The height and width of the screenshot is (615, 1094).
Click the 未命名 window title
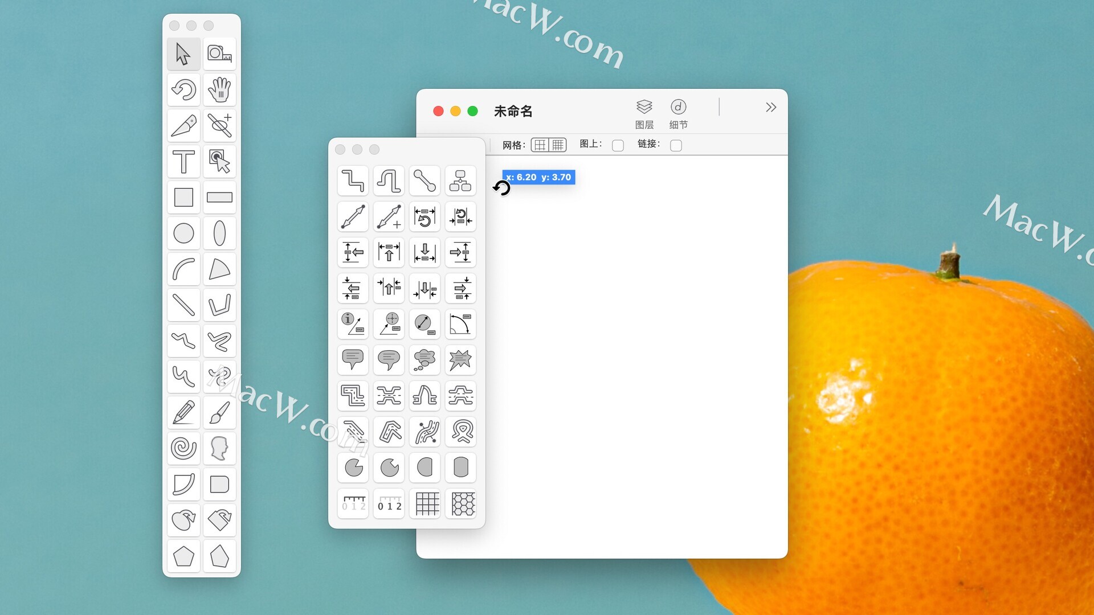coord(513,111)
